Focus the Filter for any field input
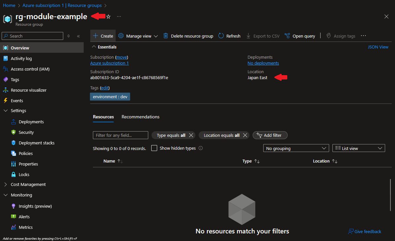 tap(121, 136)
